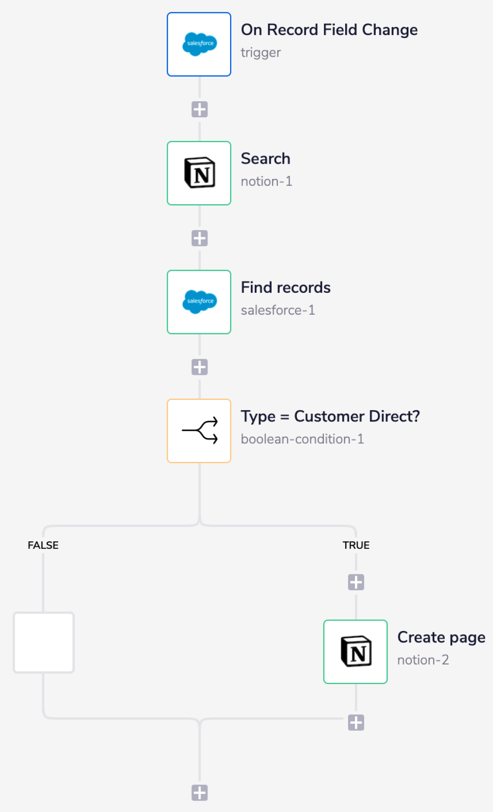Image resolution: width=493 pixels, height=812 pixels.
Task: Add a step below the trigger node
Action: tap(200, 109)
